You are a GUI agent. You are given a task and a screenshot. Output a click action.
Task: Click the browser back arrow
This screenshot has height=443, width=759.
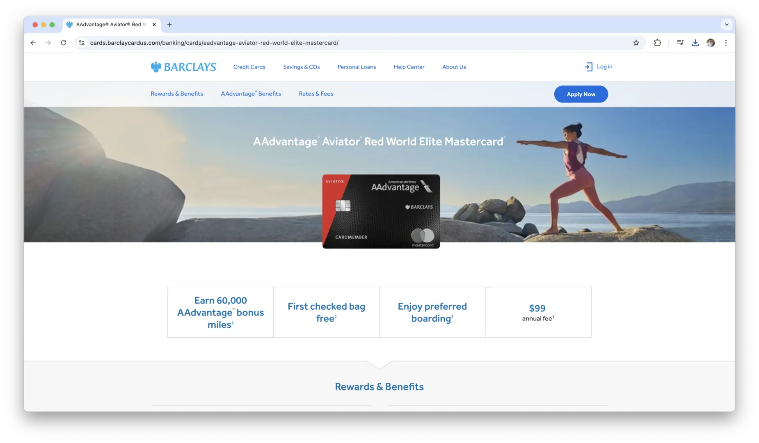click(33, 43)
